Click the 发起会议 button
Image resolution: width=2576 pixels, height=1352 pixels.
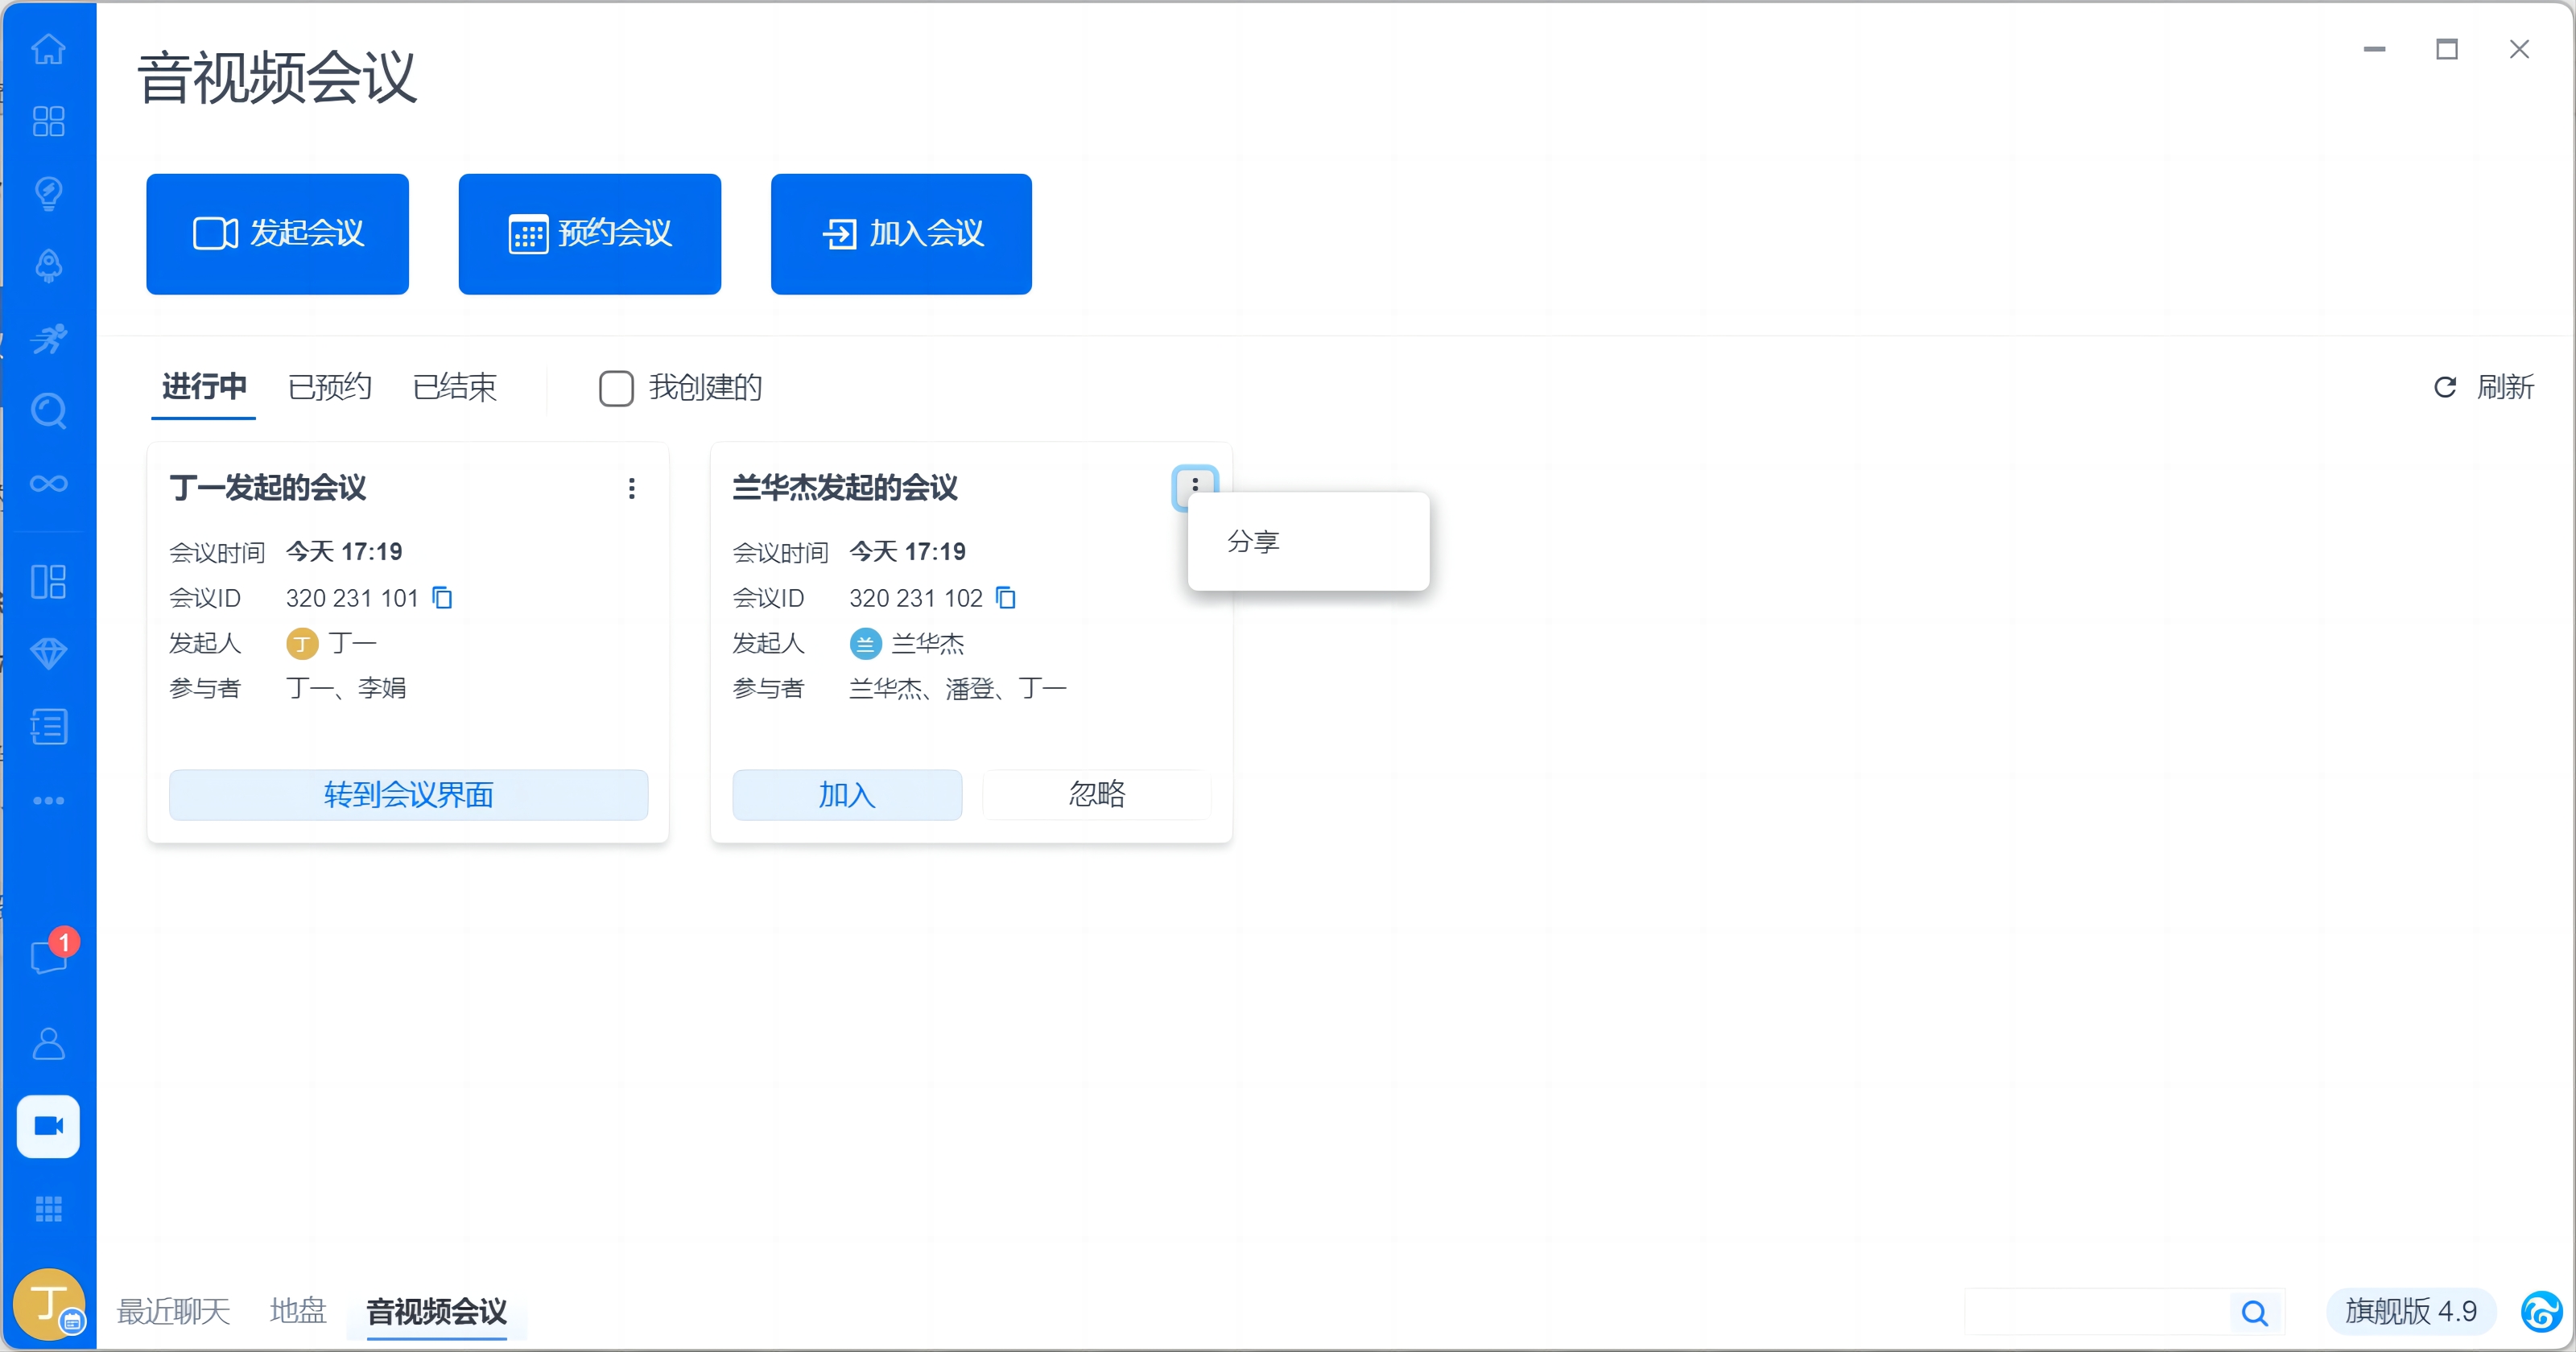(x=277, y=233)
